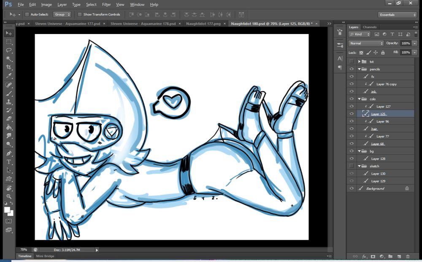The height and width of the screenshot is (262, 422).
Task: Select the Lasso tool
Action: 9,50
